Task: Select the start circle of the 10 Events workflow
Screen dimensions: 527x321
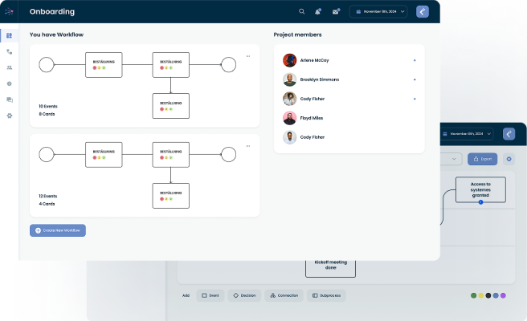Action: [x=47, y=64]
